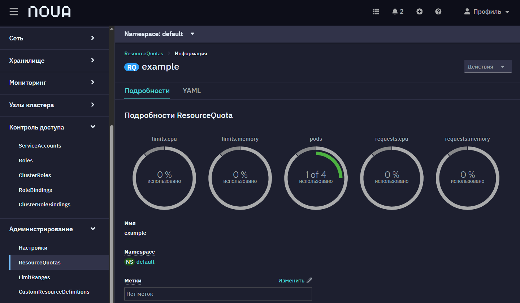Open the hamburger navigation menu
This screenshot has width=520, height=303.
pos(14,12)
